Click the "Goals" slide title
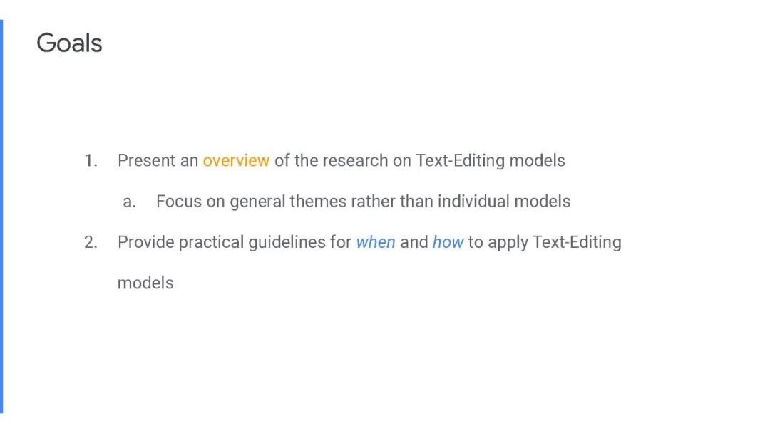 69,43
